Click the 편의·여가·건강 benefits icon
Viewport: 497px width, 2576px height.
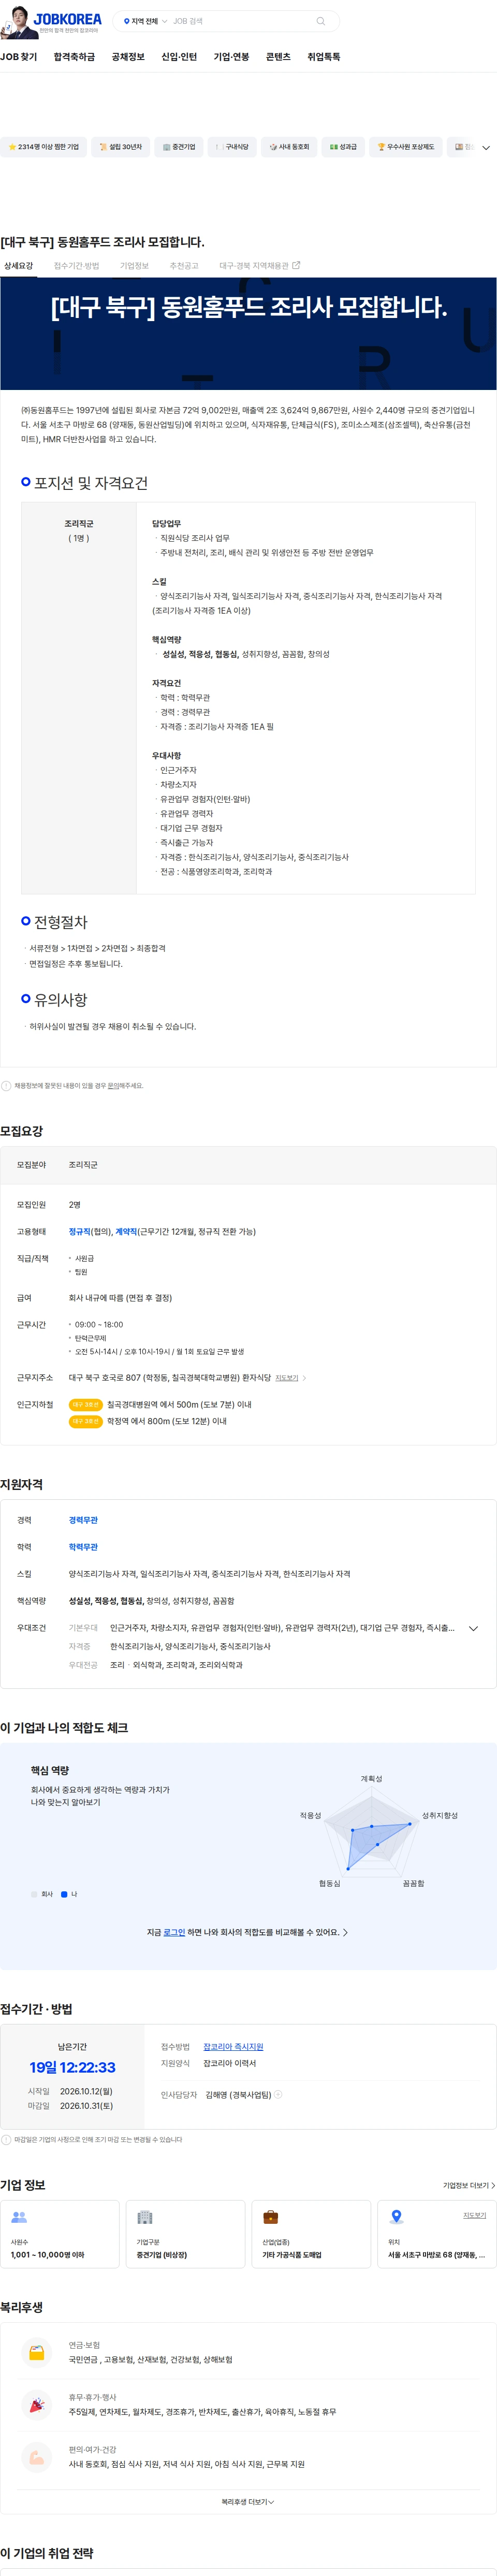pyautogui.click(x=36, y=2456)
